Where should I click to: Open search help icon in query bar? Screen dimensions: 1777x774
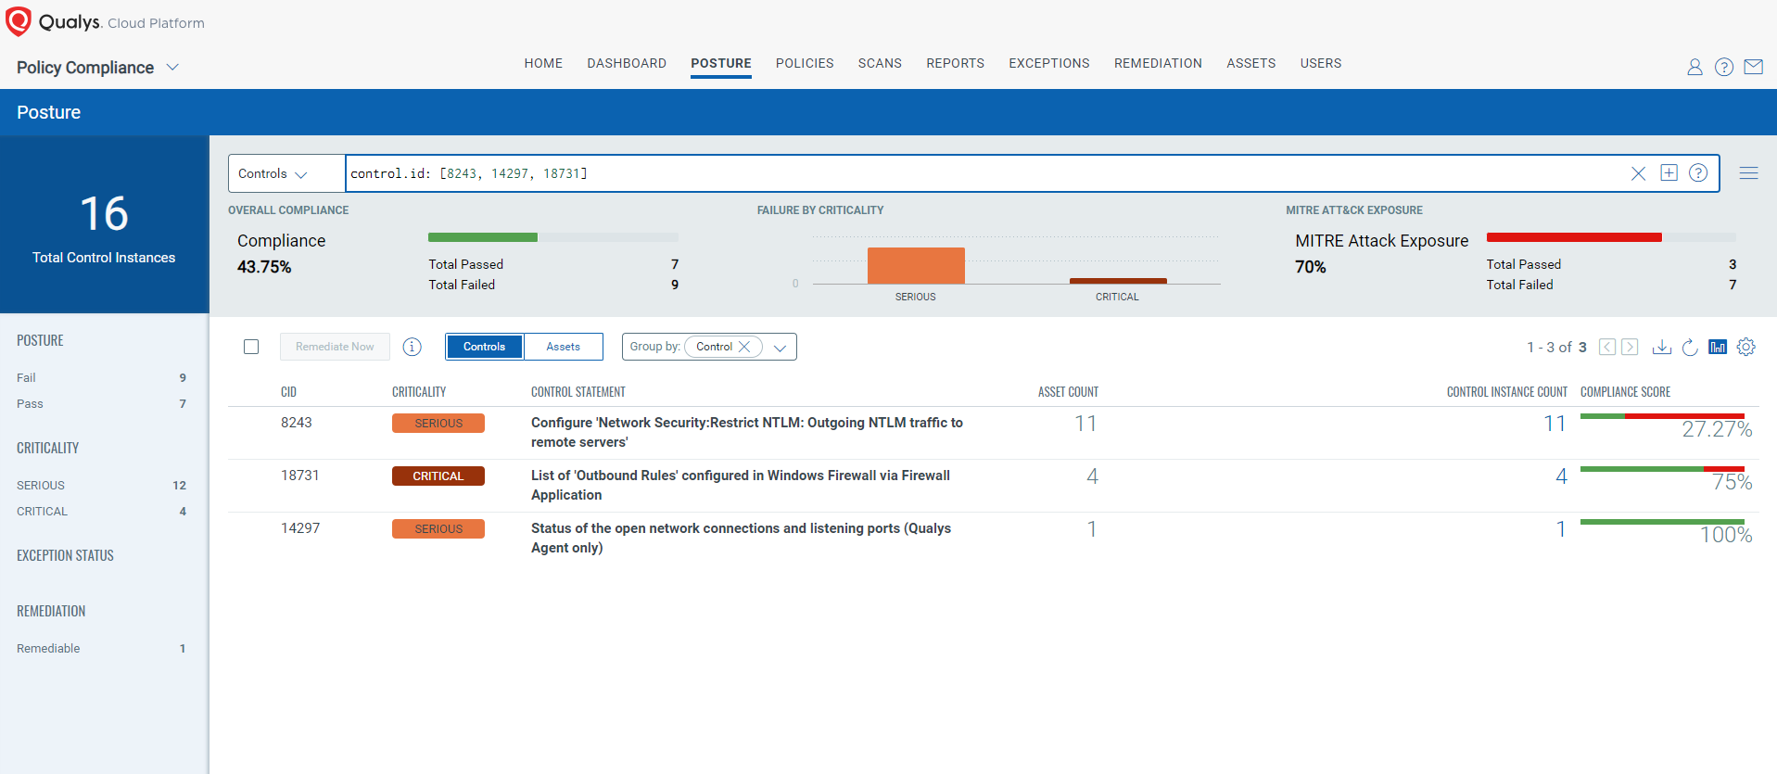[x=1698, y=172]
